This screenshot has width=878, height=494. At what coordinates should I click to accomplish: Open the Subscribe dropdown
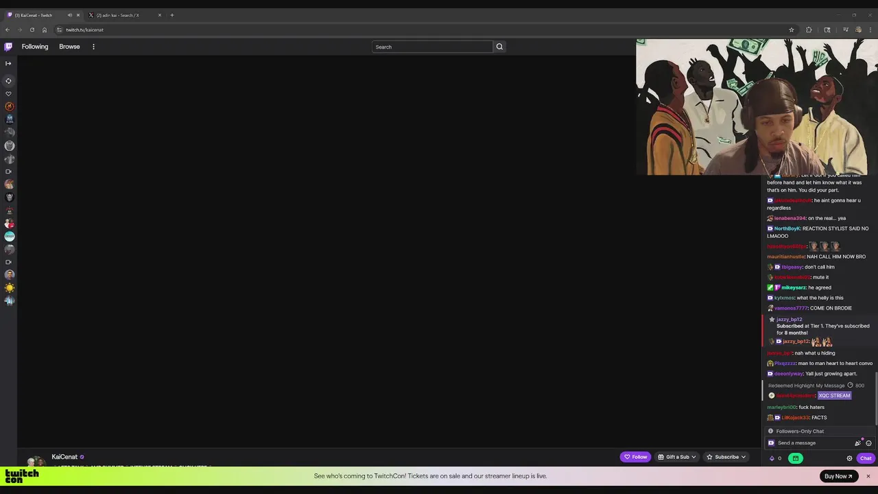coord(726,457)
